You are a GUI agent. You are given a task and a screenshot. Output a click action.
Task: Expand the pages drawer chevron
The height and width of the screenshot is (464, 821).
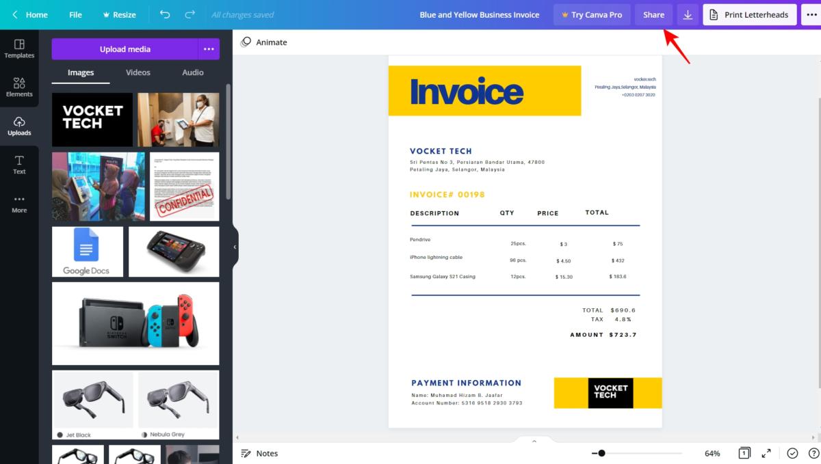pos(534,441)
